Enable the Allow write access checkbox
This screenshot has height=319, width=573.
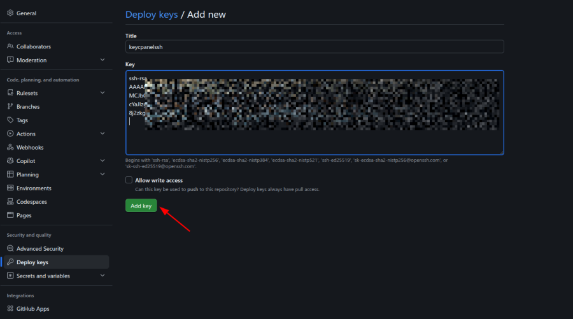(129, 180)
